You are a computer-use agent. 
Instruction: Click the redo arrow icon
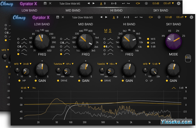[141, 17]
